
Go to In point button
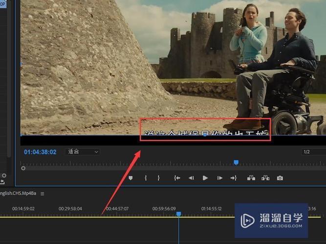pos(177,178)
